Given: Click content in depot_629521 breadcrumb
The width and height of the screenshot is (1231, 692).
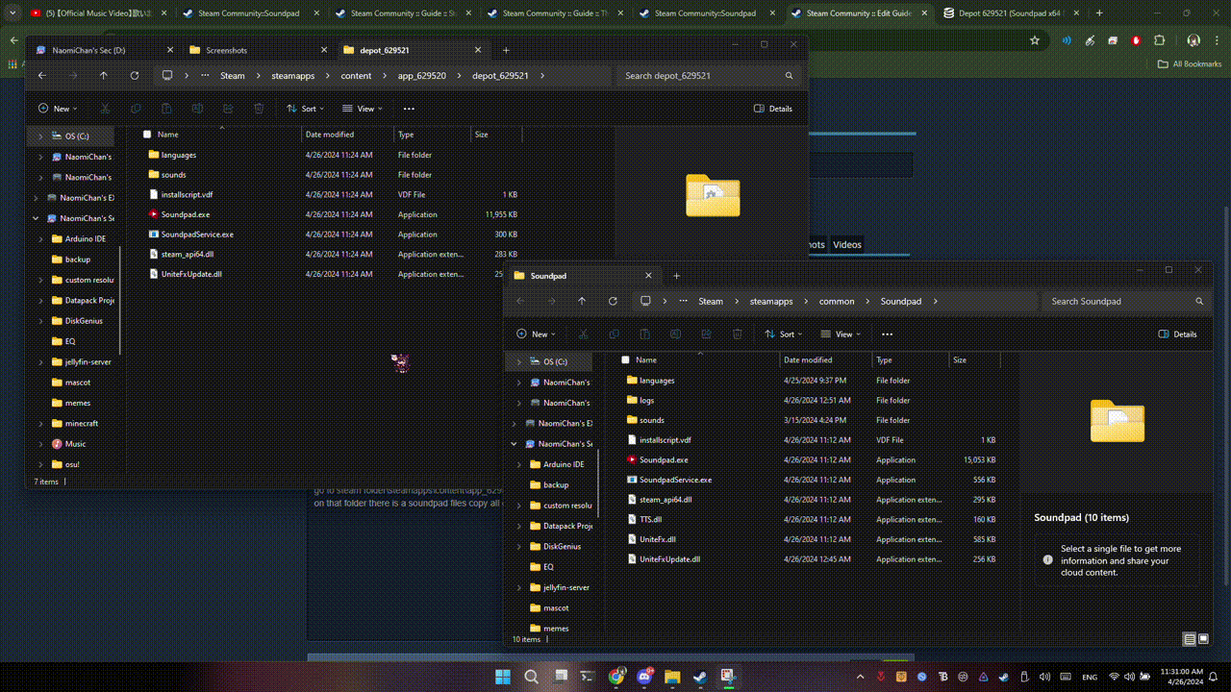Looking at the screenshot, I should [356, 75].
